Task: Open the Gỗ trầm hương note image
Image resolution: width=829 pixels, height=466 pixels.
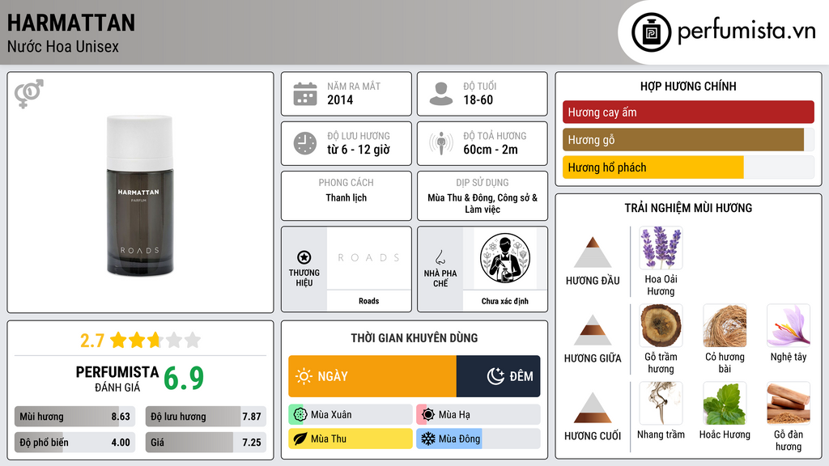Action: point(661,325)
